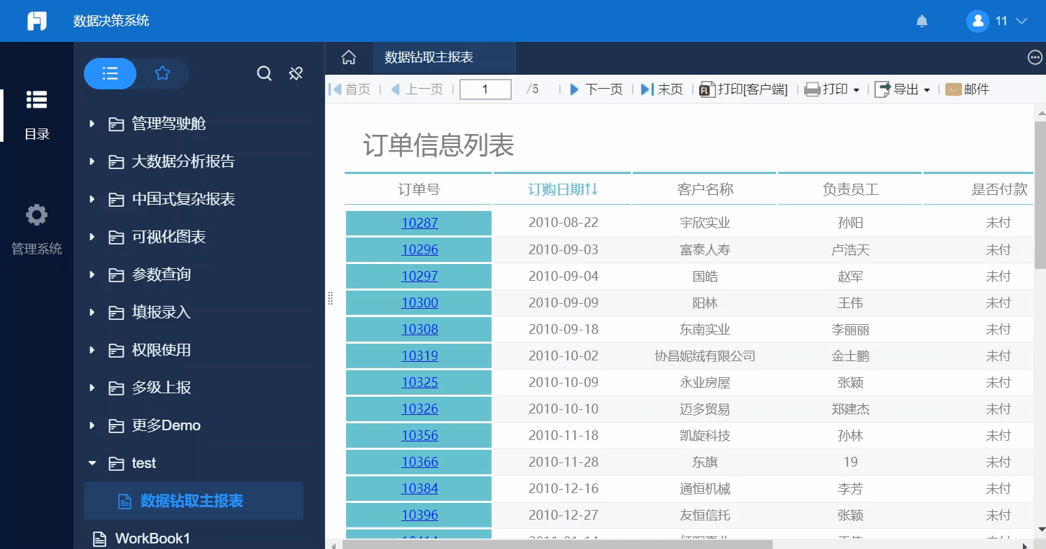The height and width of the screenshot is (549, 1046).
Task: Expand the 管理驾驶舱 folder
Action: [x=92, y=124]
